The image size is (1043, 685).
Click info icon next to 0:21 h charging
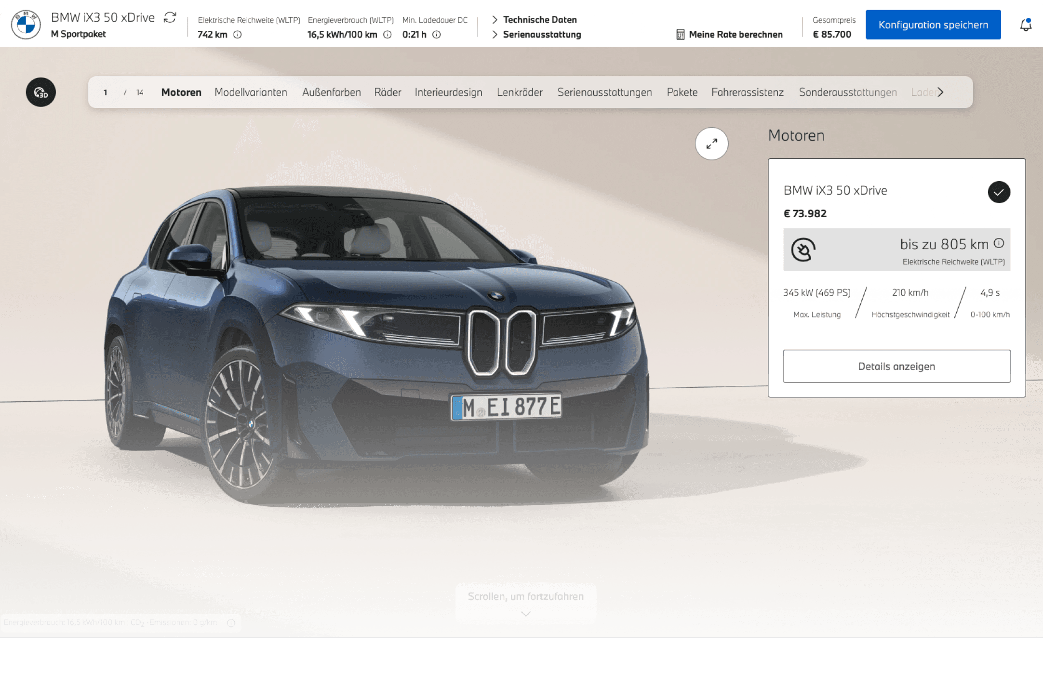pyautogui.click(x=437, y=35)
